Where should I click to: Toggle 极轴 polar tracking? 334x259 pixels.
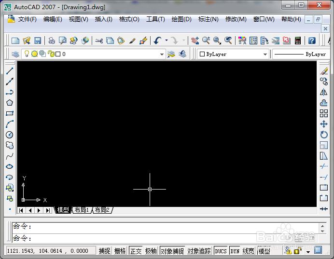151,251
